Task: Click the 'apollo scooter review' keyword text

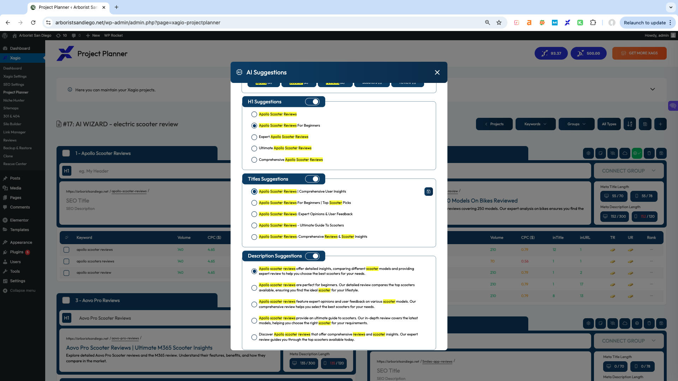Action: (x=94, y=273)
